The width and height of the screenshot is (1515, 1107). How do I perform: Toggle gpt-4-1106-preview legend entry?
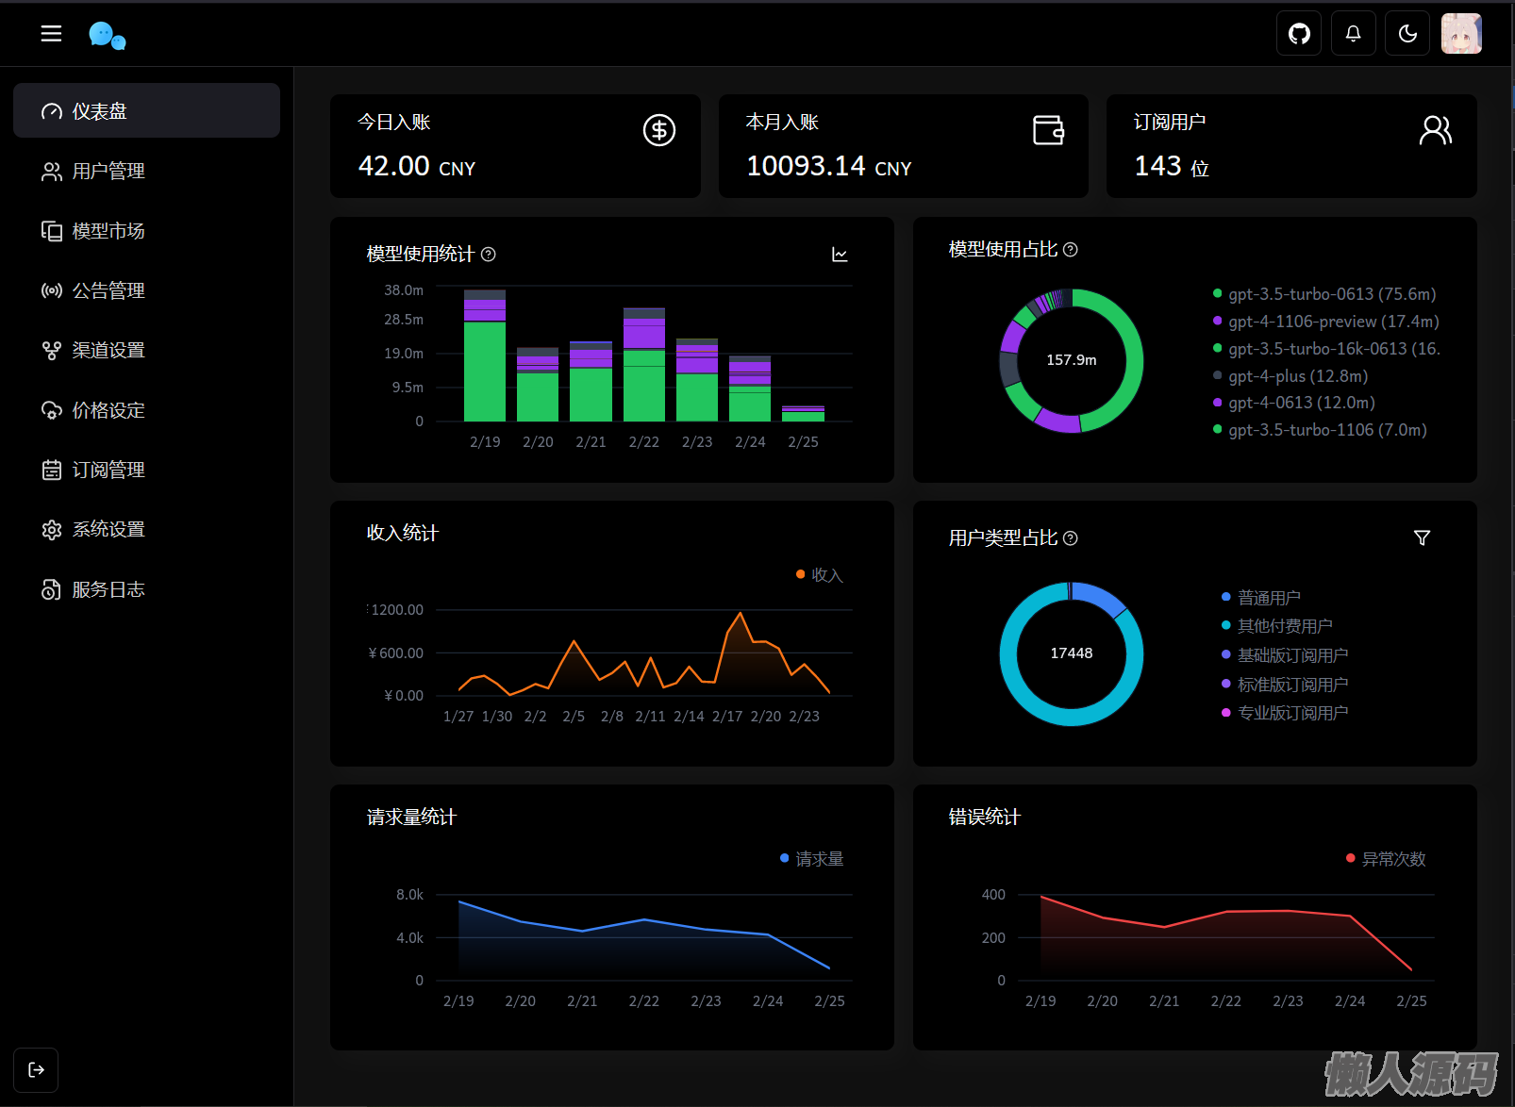click(1325, 322)
